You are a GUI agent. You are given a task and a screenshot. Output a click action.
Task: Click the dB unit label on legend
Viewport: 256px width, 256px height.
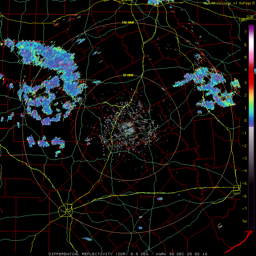243,20
